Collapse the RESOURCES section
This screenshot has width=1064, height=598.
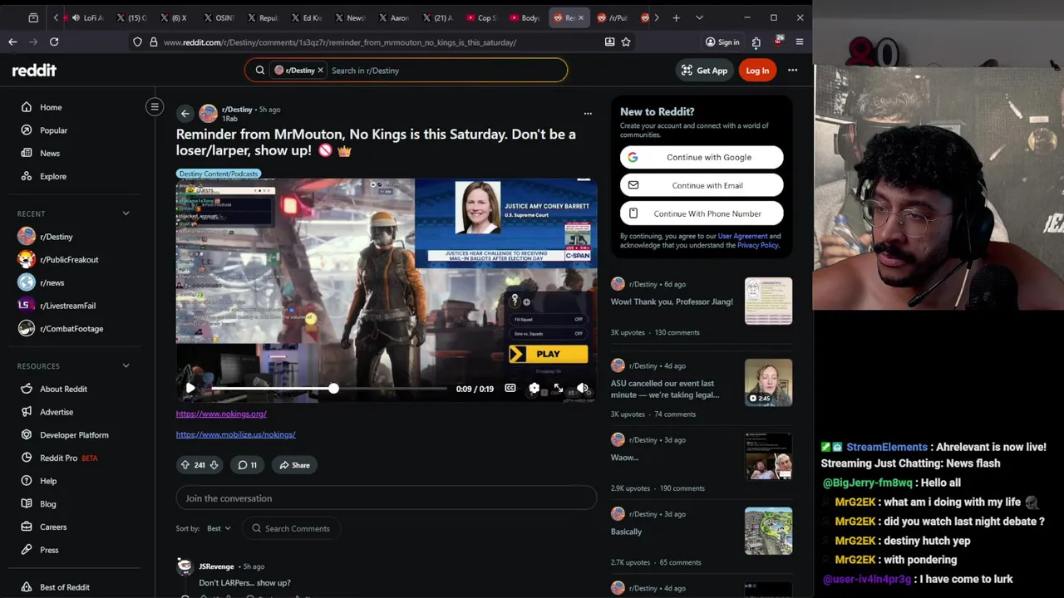[x=126, y=365]
